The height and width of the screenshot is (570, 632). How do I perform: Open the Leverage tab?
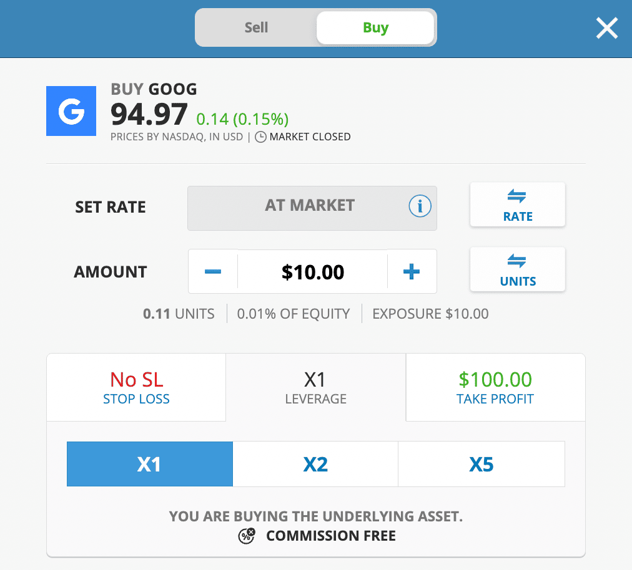click(315, 388)
